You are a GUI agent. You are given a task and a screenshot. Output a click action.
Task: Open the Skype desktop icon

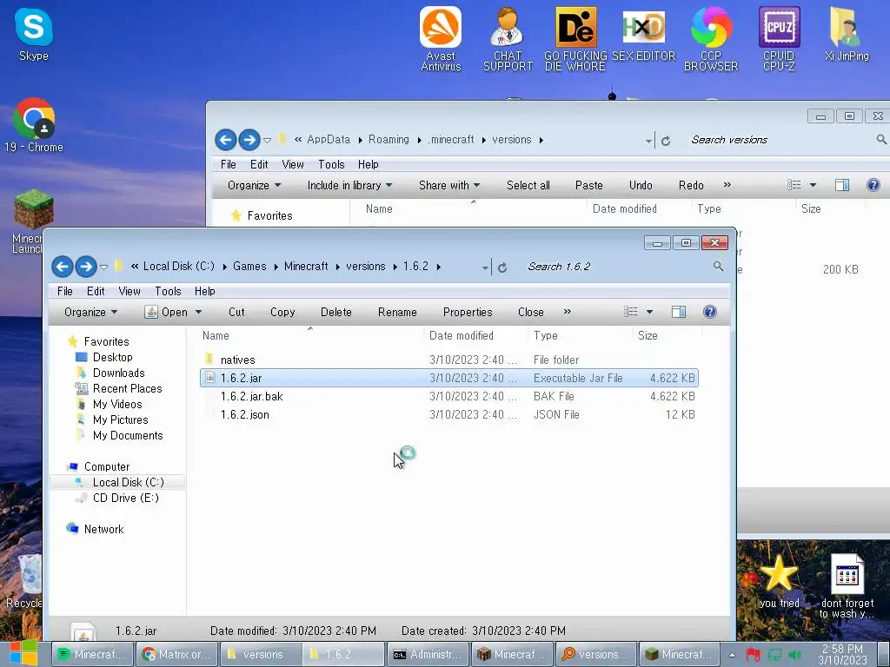point(34,34)
